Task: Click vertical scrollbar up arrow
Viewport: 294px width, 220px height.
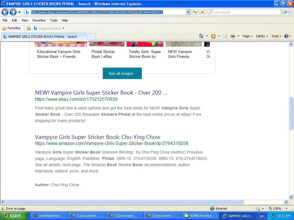Action: (x=291, y=44)
